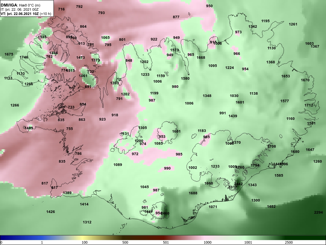This screenshot has width=326, height=245.
Task: Select the map value 1473
Action: pyautogui.click(x=81, y=58)
